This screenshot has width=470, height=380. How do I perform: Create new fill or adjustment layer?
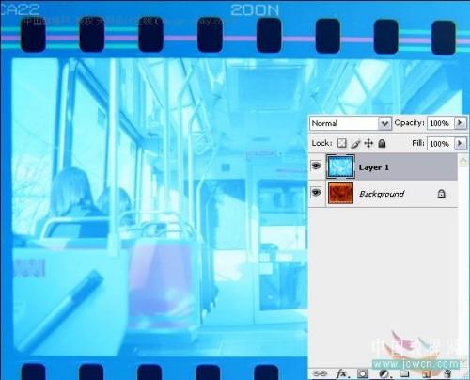coord(384,373)
